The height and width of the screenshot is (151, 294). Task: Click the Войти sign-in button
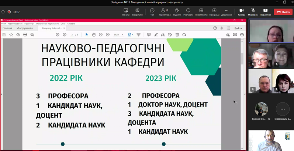[238, 28]
